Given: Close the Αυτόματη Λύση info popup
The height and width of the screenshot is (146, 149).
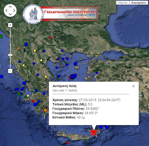Looking at the screenshot, I should coord(133,86).
